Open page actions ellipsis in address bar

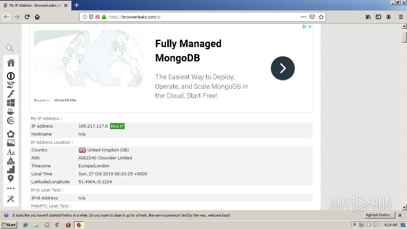(303, 17)
